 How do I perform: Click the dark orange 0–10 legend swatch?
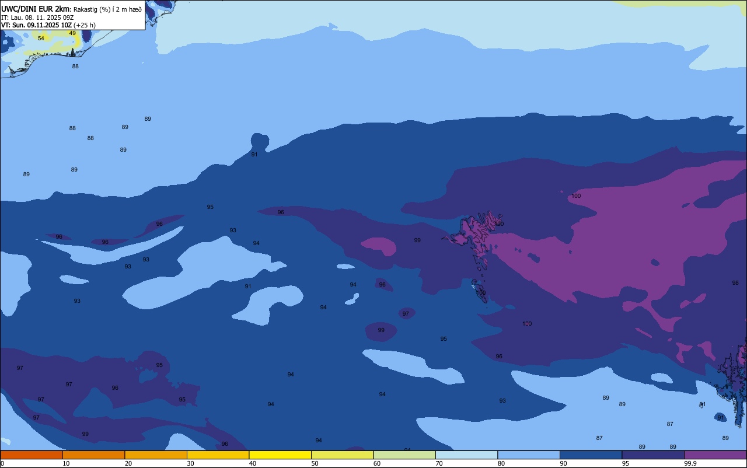pos(32,455)
